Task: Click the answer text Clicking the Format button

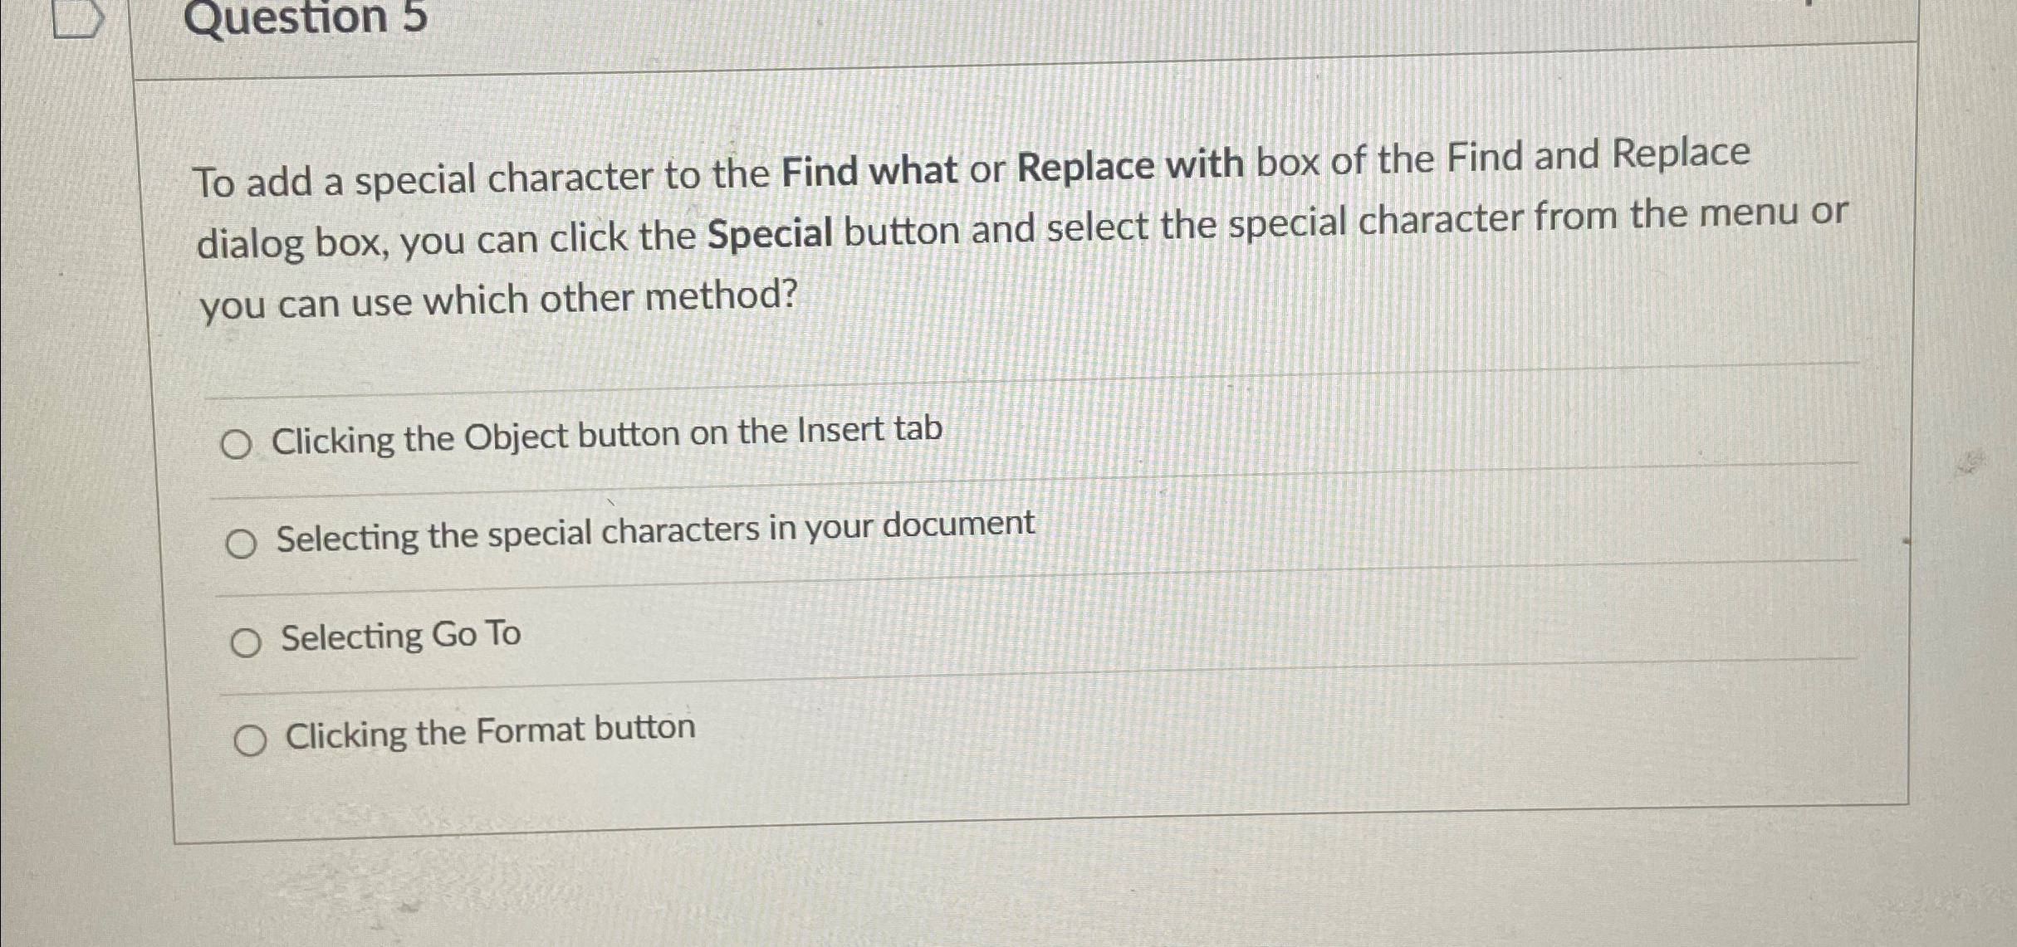Action: (x=490, y=731)
